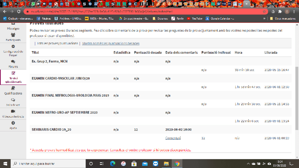The height and width of the screenshot is (168, 299).
Task: Open Participants in the sidebar
Action: [13, 37]
